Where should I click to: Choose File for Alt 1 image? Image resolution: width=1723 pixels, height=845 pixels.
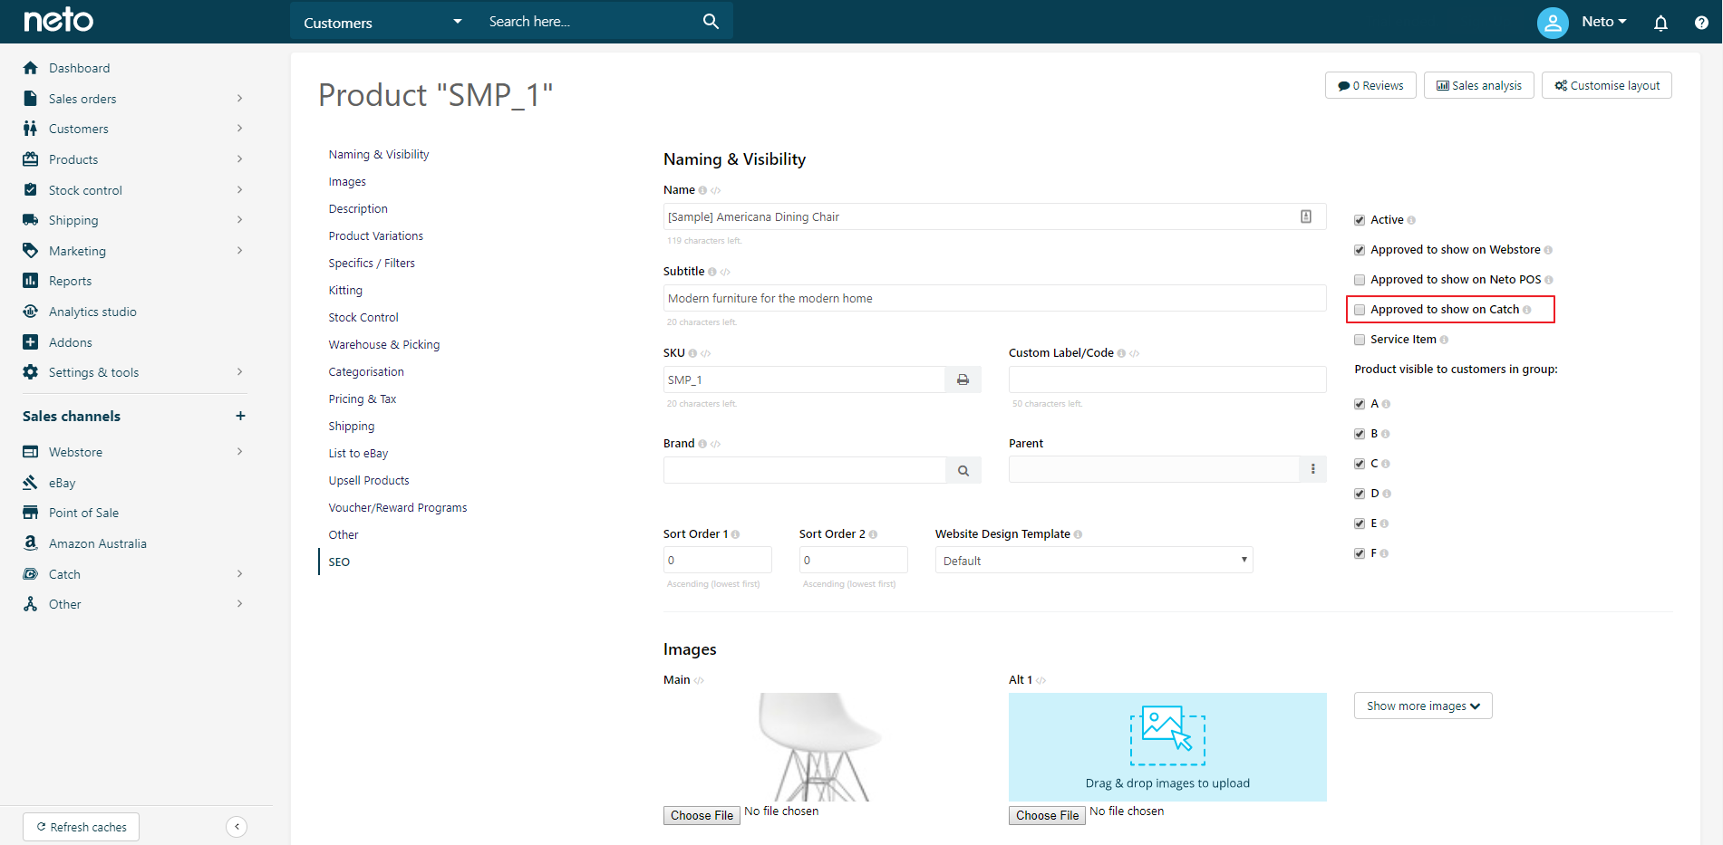click(x=1047, y=815)
